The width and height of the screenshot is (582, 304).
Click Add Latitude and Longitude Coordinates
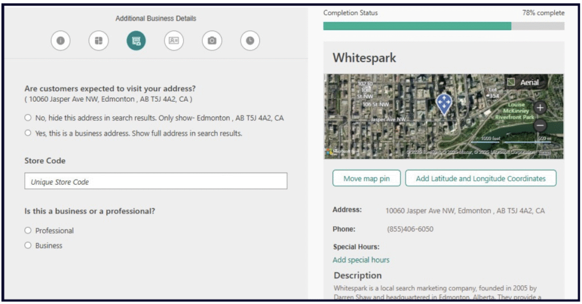[x=480, y=178]
